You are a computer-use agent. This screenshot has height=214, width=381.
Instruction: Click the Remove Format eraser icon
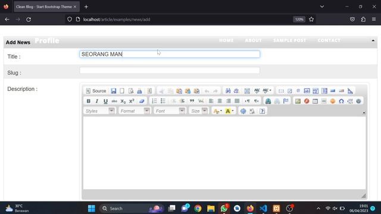(x=142, y=101)
